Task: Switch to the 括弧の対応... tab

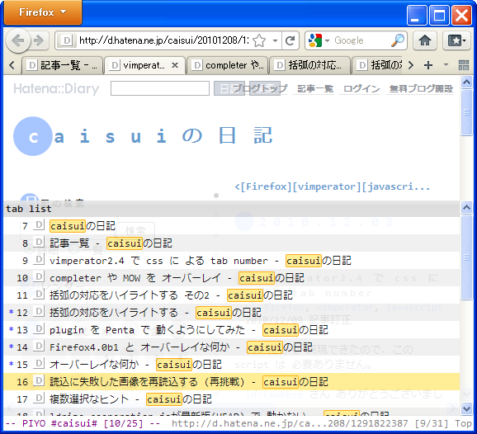Action: [309, 65]
